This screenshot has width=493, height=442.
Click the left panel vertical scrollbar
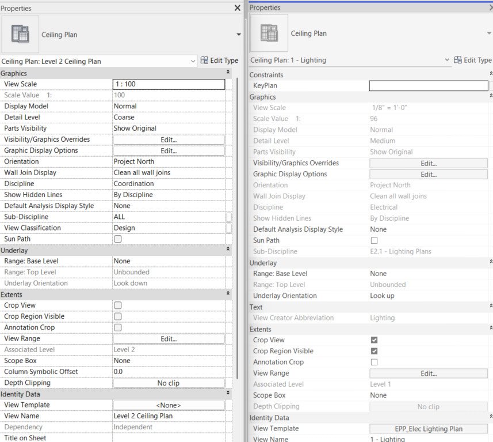tap(237, 228)
